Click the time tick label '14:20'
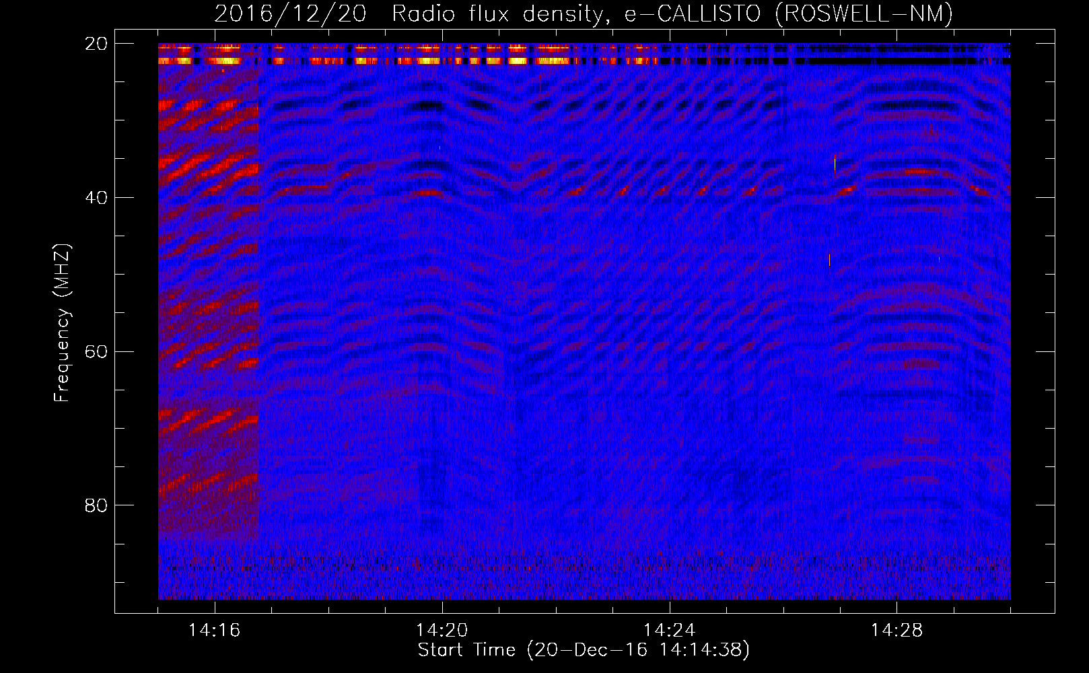1089x673 pixels. pos(442,630)
